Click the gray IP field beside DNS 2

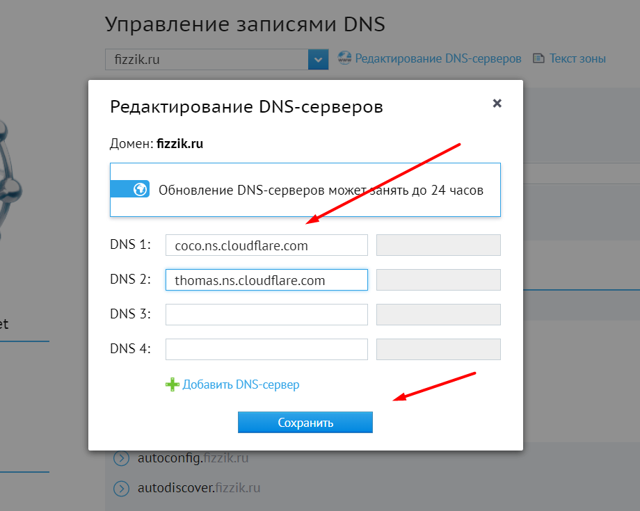coord(438,279)
